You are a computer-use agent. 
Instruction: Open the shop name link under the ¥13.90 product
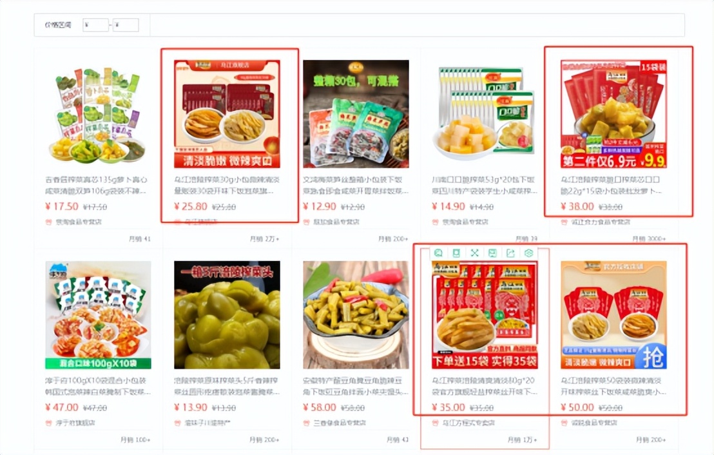coord(207,423)
